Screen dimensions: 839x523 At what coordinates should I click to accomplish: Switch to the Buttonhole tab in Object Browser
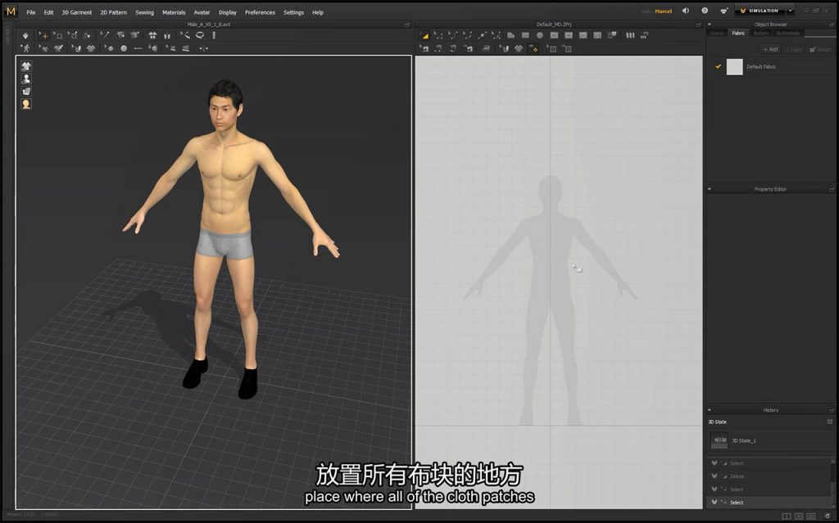coord(788,34)
